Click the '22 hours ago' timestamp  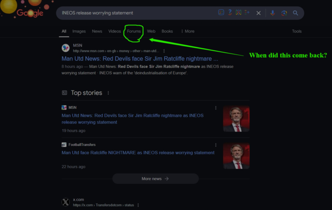coord(73,167)
